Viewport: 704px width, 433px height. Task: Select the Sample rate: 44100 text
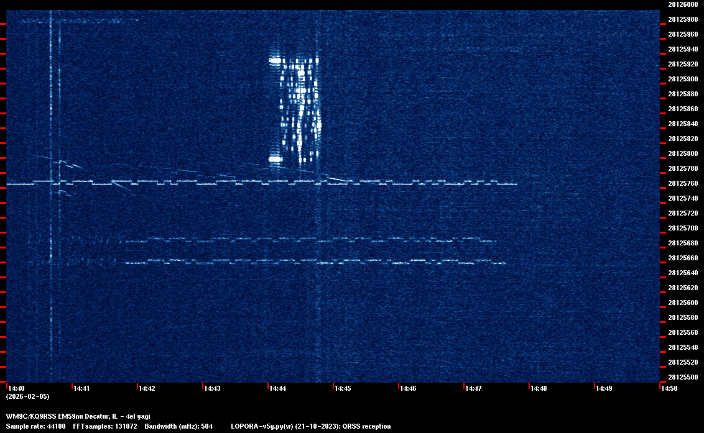click(x=34, y=426)
